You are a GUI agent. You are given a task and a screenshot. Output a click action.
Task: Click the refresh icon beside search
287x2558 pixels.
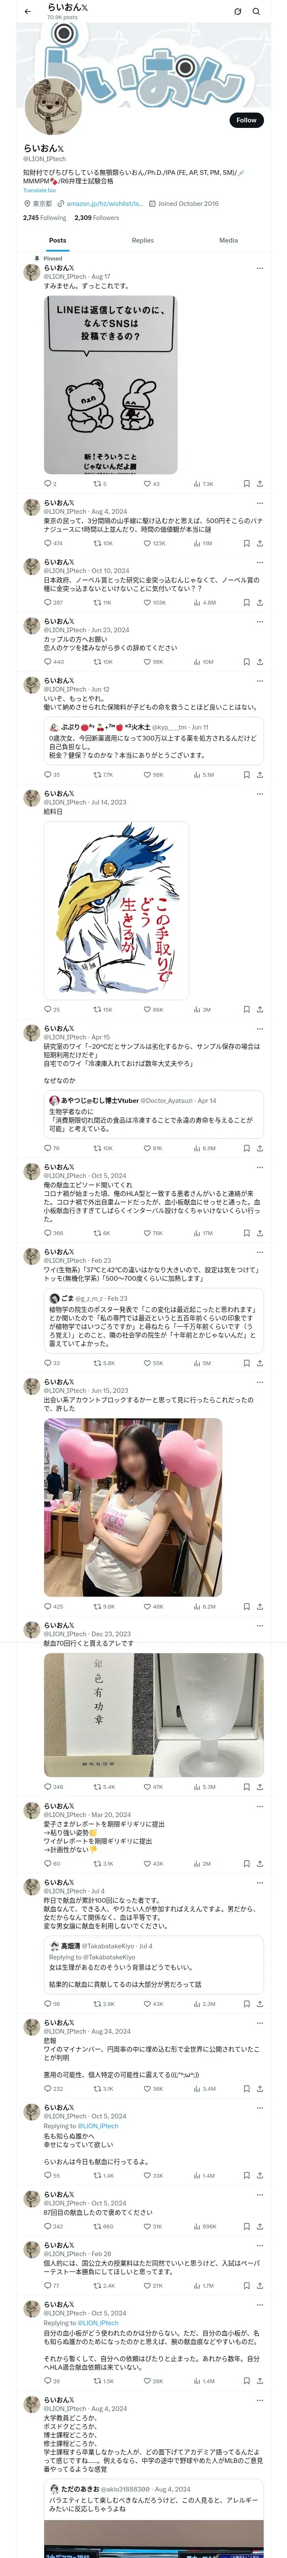238,11
